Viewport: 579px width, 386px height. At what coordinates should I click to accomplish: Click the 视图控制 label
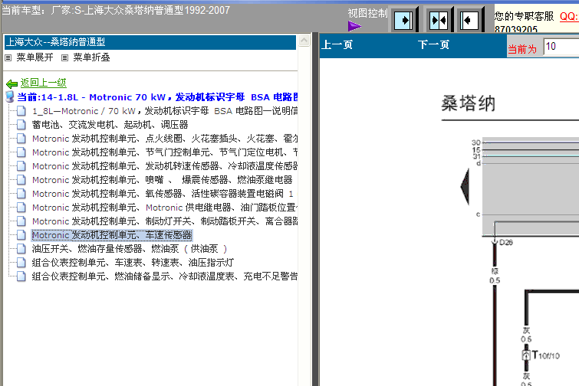pyautogui.click(x=368, y=13)
